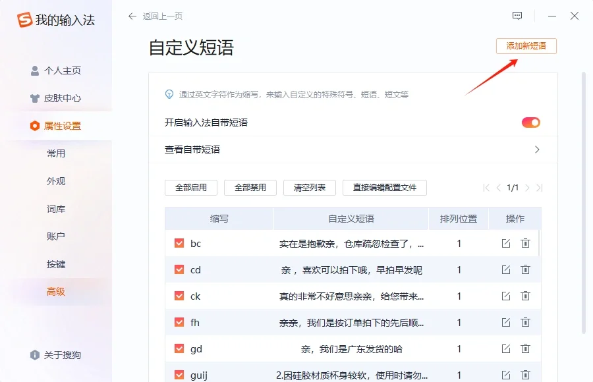593x382 pixels.
Task: Uncheck the gd phrase checkbox
Action: [179, 348]
